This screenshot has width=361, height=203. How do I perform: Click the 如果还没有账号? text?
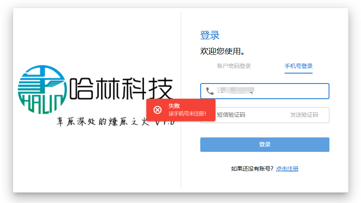coord(252,169)
